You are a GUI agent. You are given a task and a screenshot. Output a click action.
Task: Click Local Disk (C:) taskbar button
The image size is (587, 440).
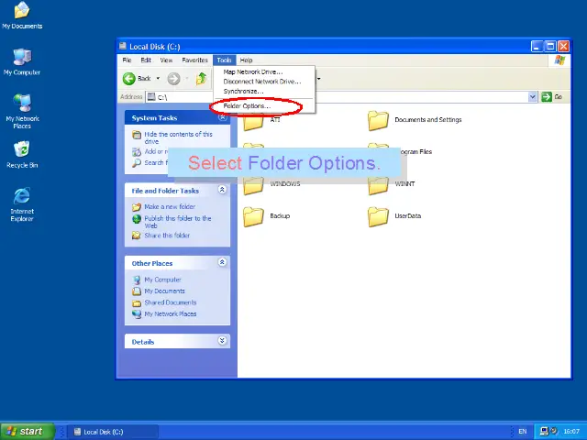click(113, 432)
